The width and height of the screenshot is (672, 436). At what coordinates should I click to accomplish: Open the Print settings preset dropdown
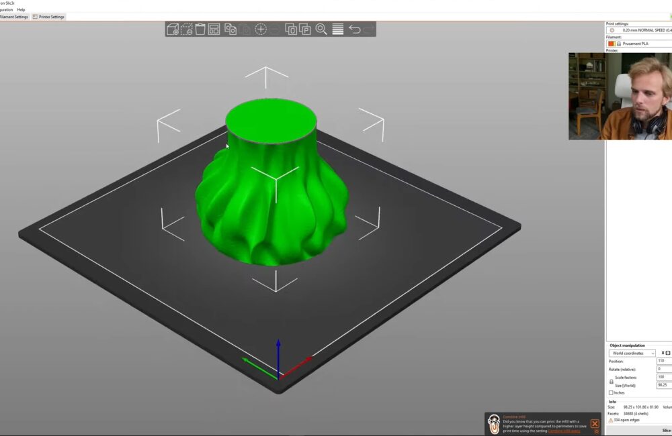pos(642,30)
